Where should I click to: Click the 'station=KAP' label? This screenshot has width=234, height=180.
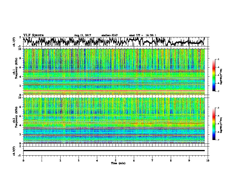tap(110, 35)
